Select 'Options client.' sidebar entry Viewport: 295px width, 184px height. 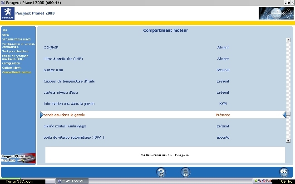[12, 68]
